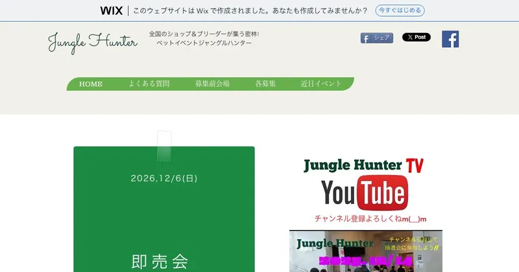Open the large Facebook icon
The image size is (519, 272).
pyautogui.click(x=450, y=40)
